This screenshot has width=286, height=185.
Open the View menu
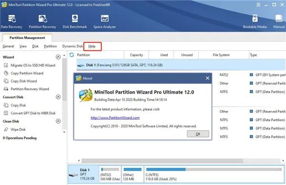click(23, 46)
